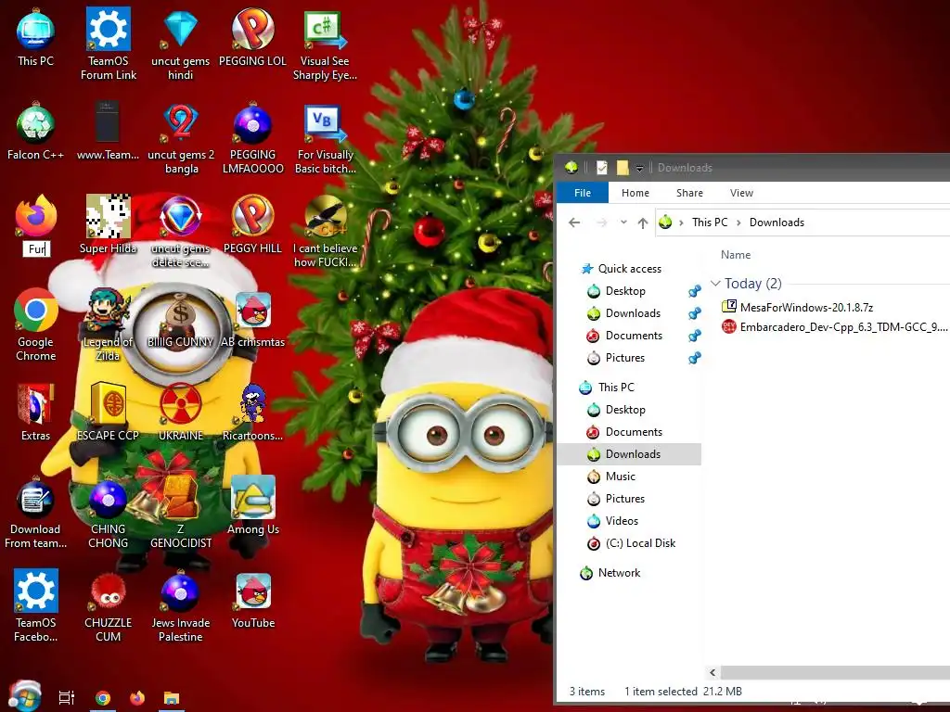Select Embarcadero_Dev-Cpp_6.3_TDM-GCC file

pos(835,327)
